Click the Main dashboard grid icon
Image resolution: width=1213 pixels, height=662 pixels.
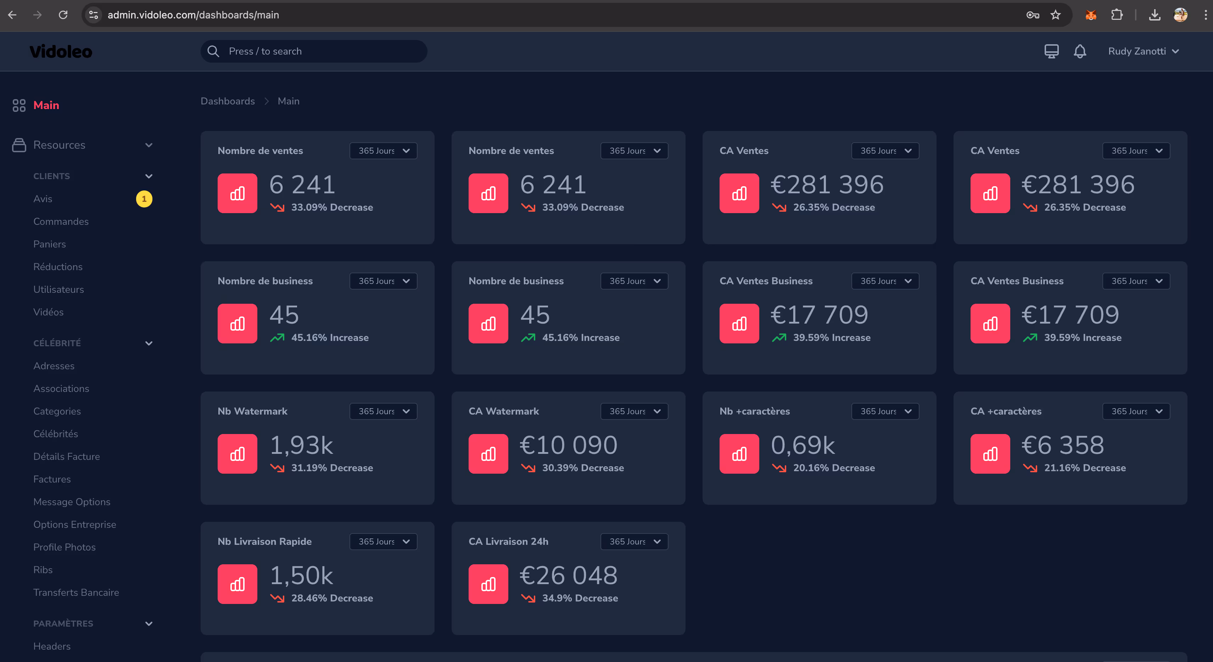point(19,105)
